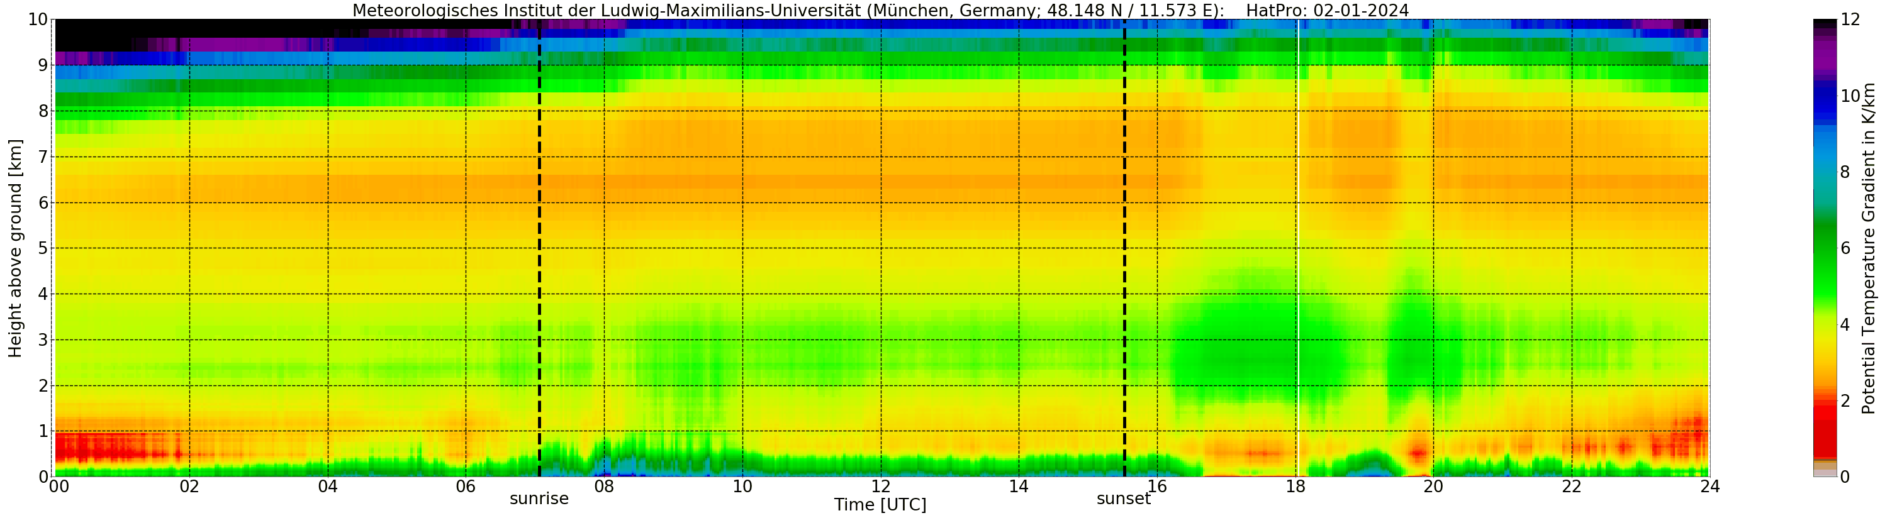Pick the '12' value label on the colorbar
This screenshot has height=518, width=1897.
click(1850, 20)
